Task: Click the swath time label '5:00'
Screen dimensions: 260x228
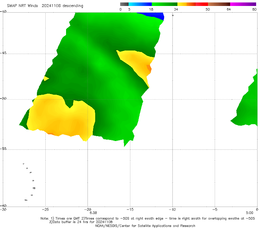Action: [249, 213]
